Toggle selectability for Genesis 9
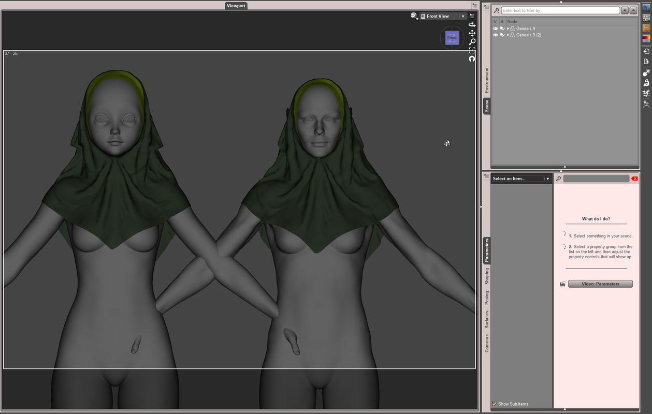 point(502,28)
